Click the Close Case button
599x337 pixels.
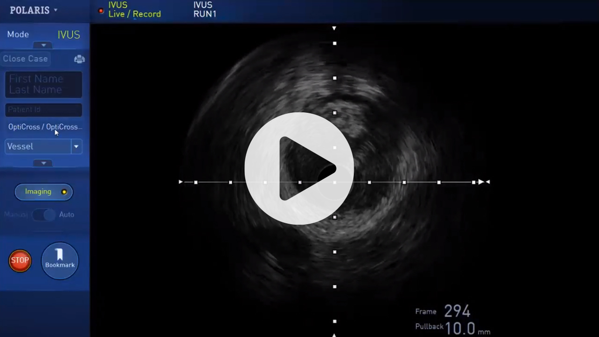point(25,59)
